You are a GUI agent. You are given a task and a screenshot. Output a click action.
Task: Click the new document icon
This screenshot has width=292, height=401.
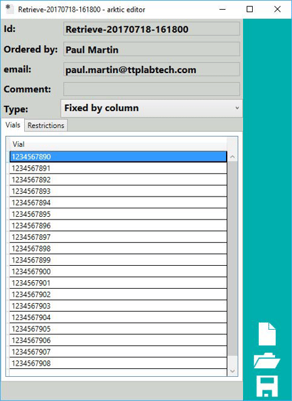267,334
